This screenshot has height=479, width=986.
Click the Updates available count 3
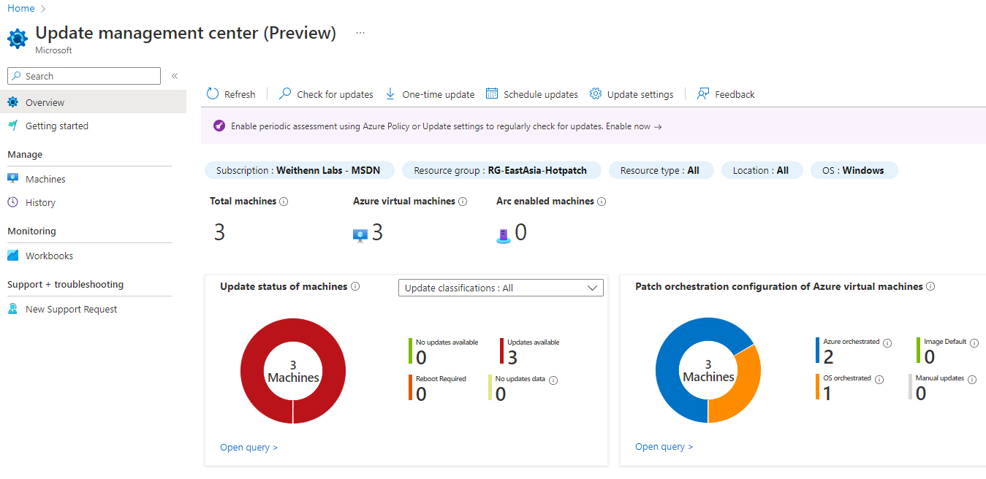click(512, 358)
